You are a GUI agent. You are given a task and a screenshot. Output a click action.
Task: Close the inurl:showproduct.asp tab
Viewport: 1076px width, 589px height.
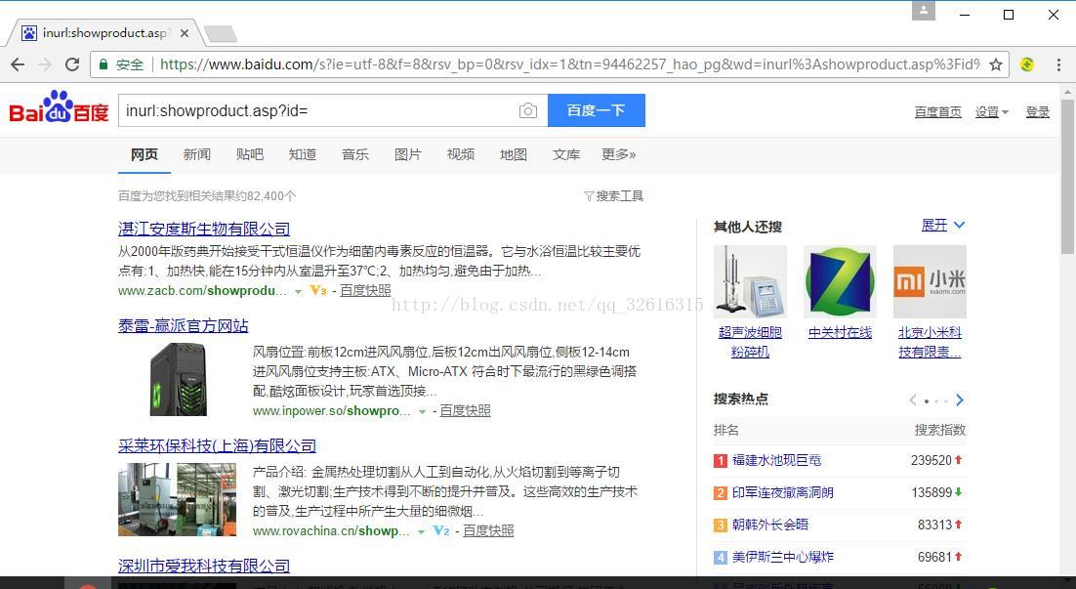184,33
